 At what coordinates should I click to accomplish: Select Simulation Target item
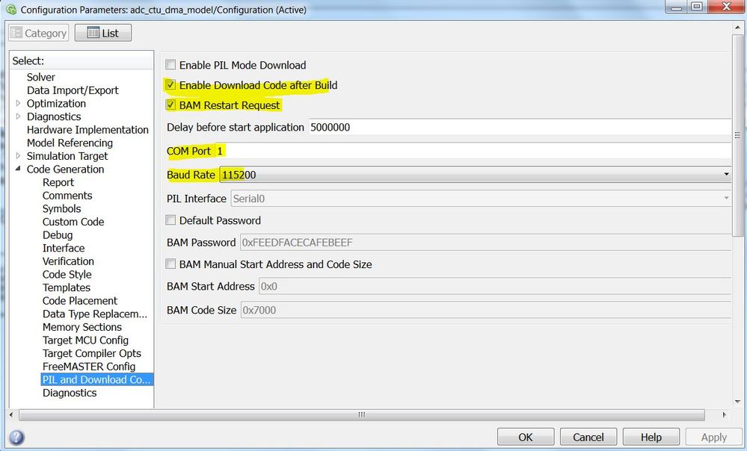(67, 156)
